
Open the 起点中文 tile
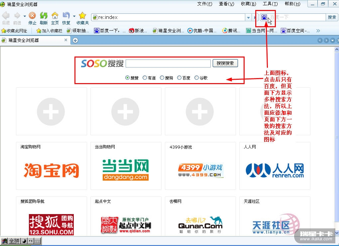pos(126,216)
